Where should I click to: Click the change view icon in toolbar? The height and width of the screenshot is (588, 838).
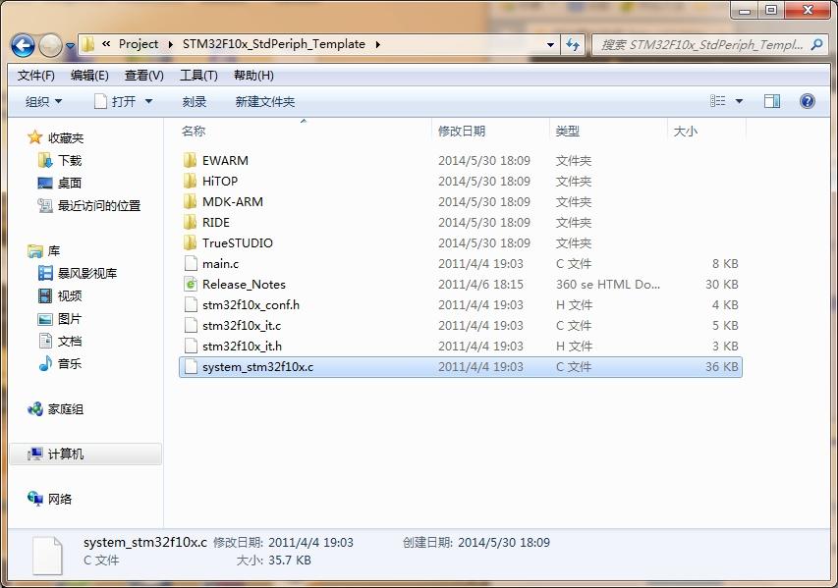718,101
